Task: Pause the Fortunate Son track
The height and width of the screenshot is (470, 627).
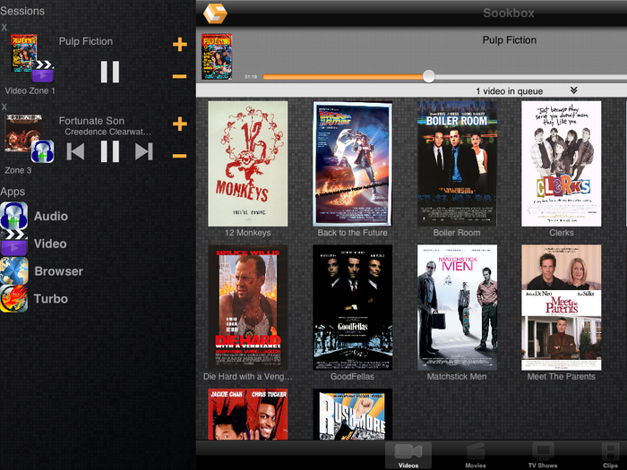Action: coord(110,151)
